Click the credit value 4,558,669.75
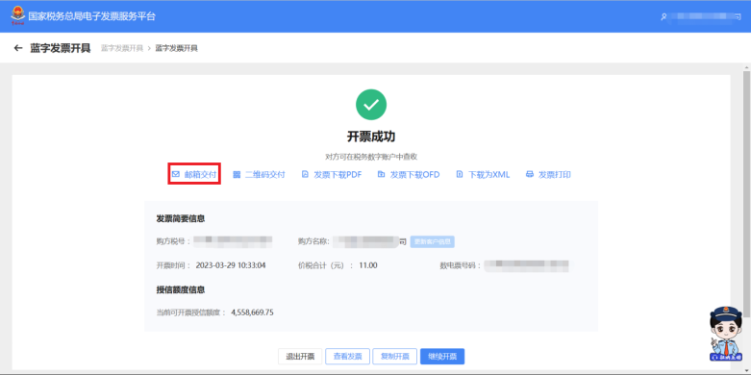The height and width of the screenshot is (375, 751). click(252, 312)
